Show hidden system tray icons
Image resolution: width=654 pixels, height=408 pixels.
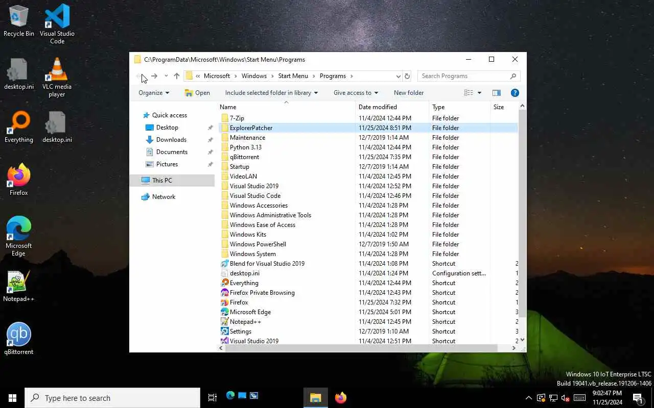click(528, 398)
